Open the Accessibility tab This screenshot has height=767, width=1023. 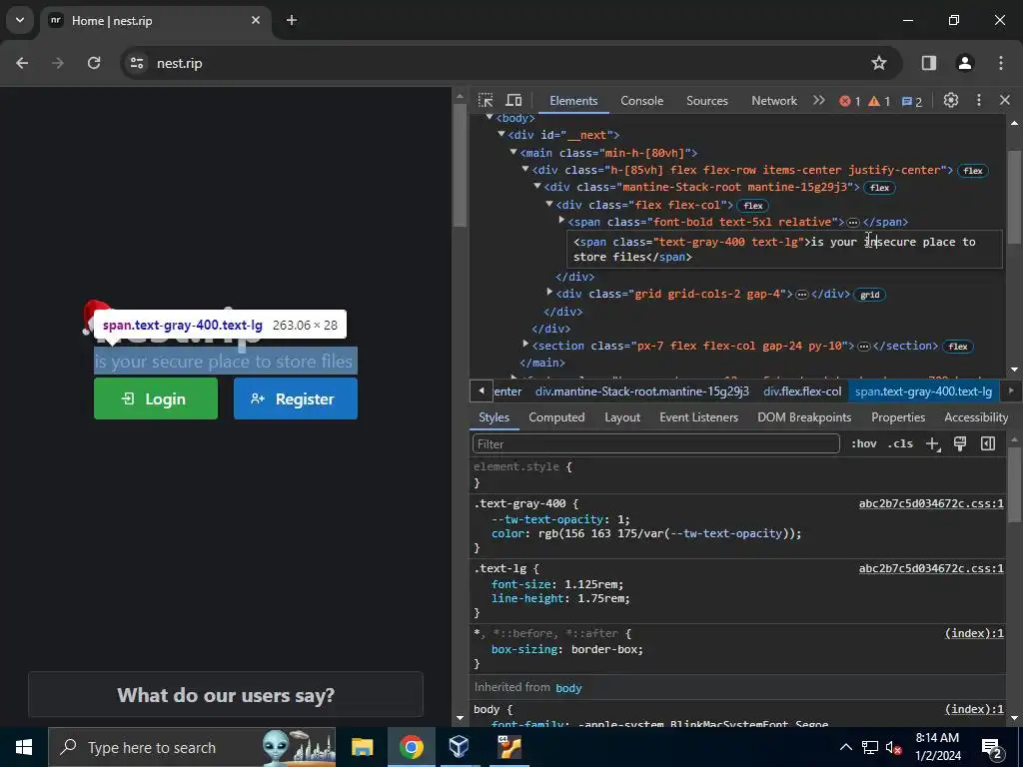click(x=976, y=417)
